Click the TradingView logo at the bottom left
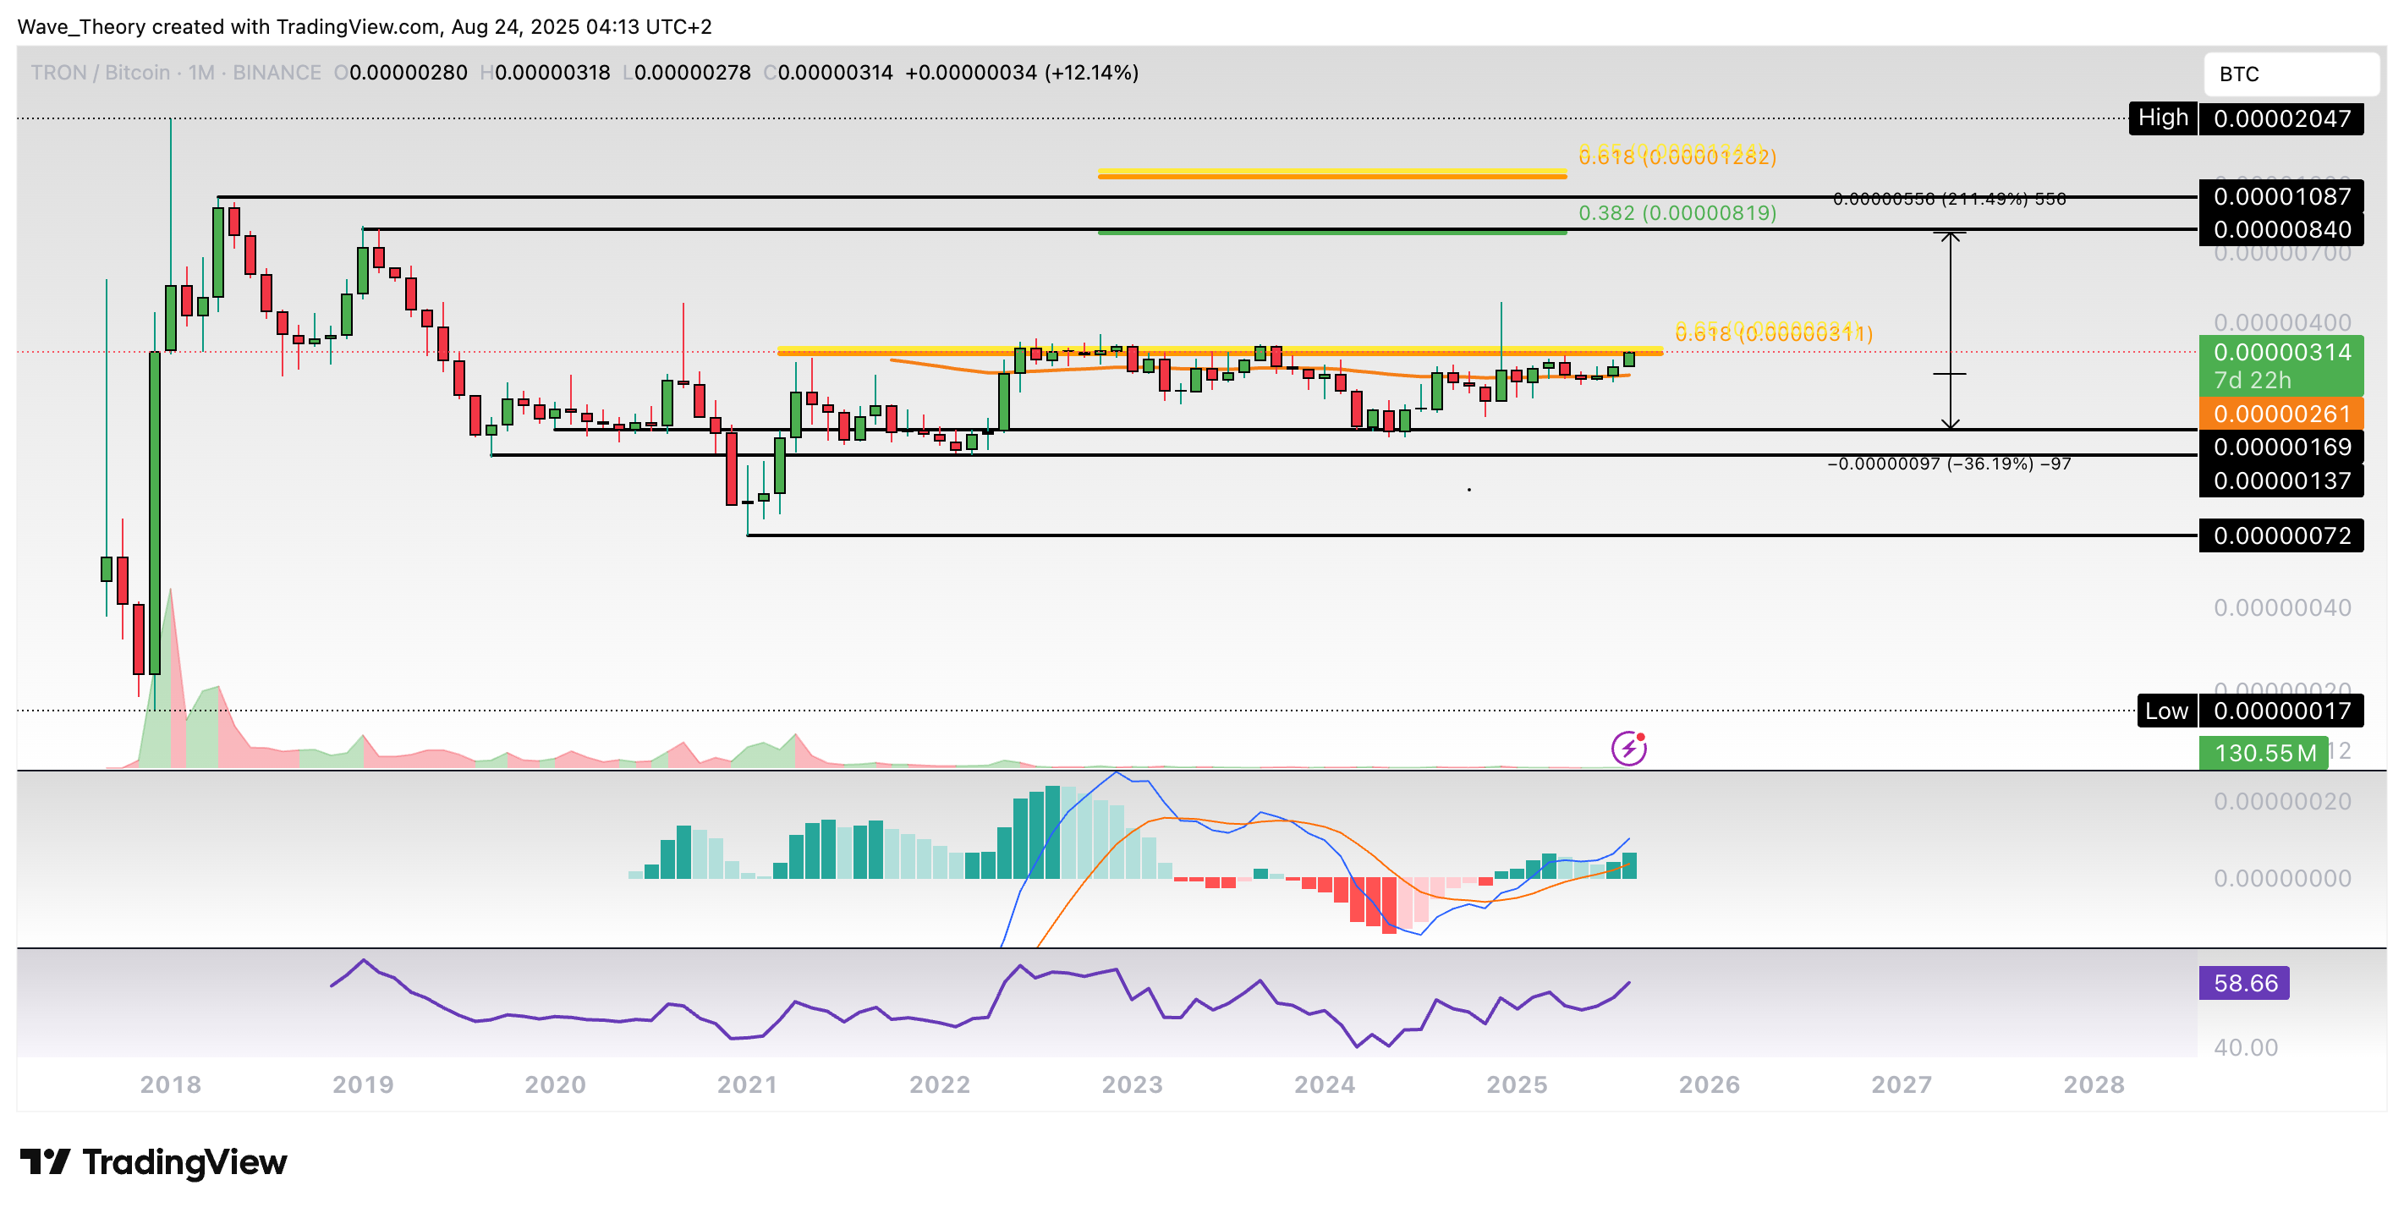The height and width of the screenshot is (1213, 2404). (154, 1162)
